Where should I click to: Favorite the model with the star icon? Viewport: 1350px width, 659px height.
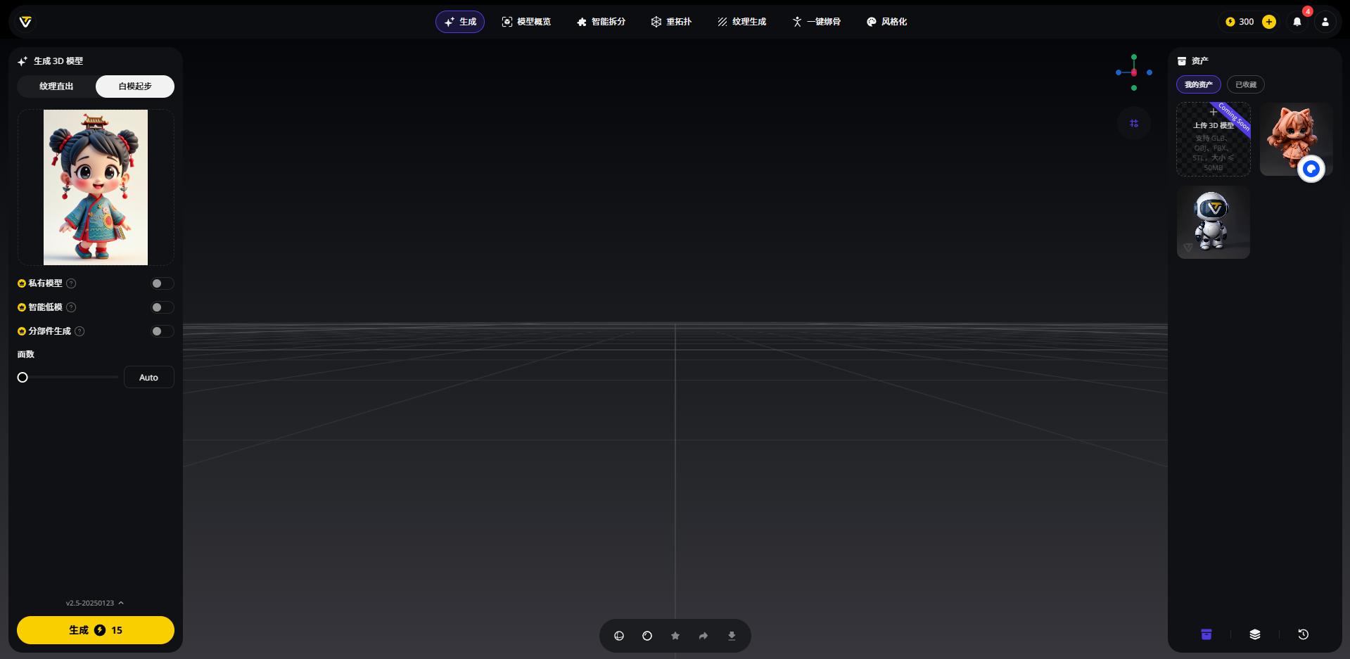[x=675, y=636]
